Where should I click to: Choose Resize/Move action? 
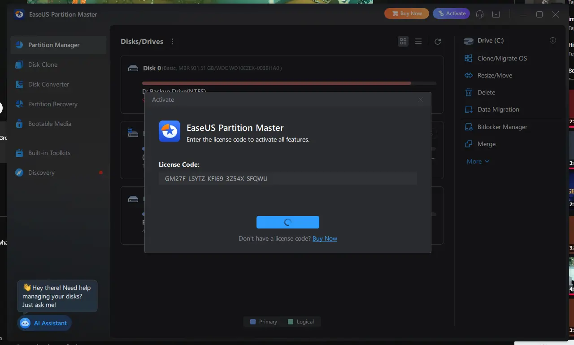pos(495,75)
